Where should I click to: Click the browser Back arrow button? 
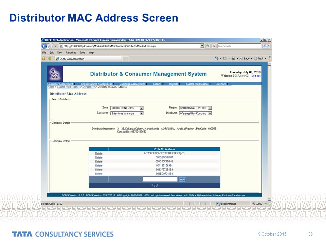[44, 46]
